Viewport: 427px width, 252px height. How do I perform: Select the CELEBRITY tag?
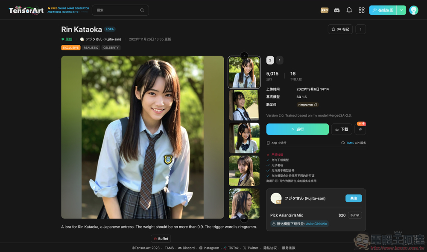[x=111, y=48]
